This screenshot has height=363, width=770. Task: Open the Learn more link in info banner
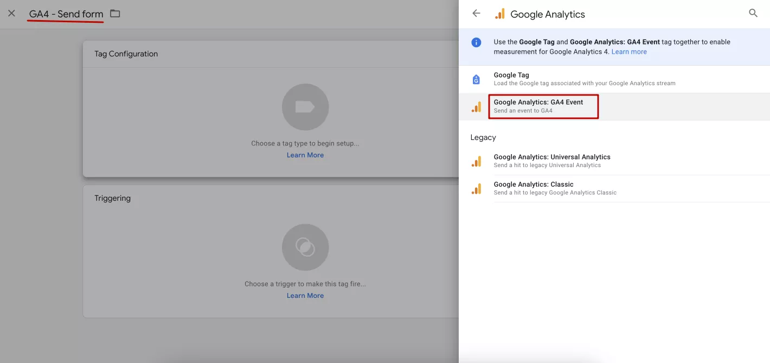point(629,52)
